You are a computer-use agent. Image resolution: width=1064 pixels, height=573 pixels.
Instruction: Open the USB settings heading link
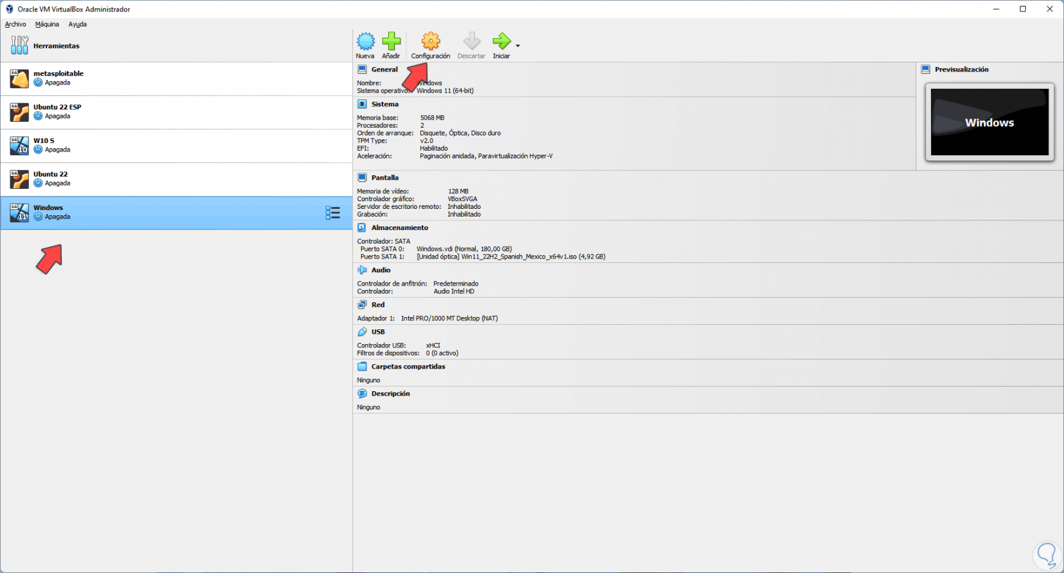(x=378, y=333)
